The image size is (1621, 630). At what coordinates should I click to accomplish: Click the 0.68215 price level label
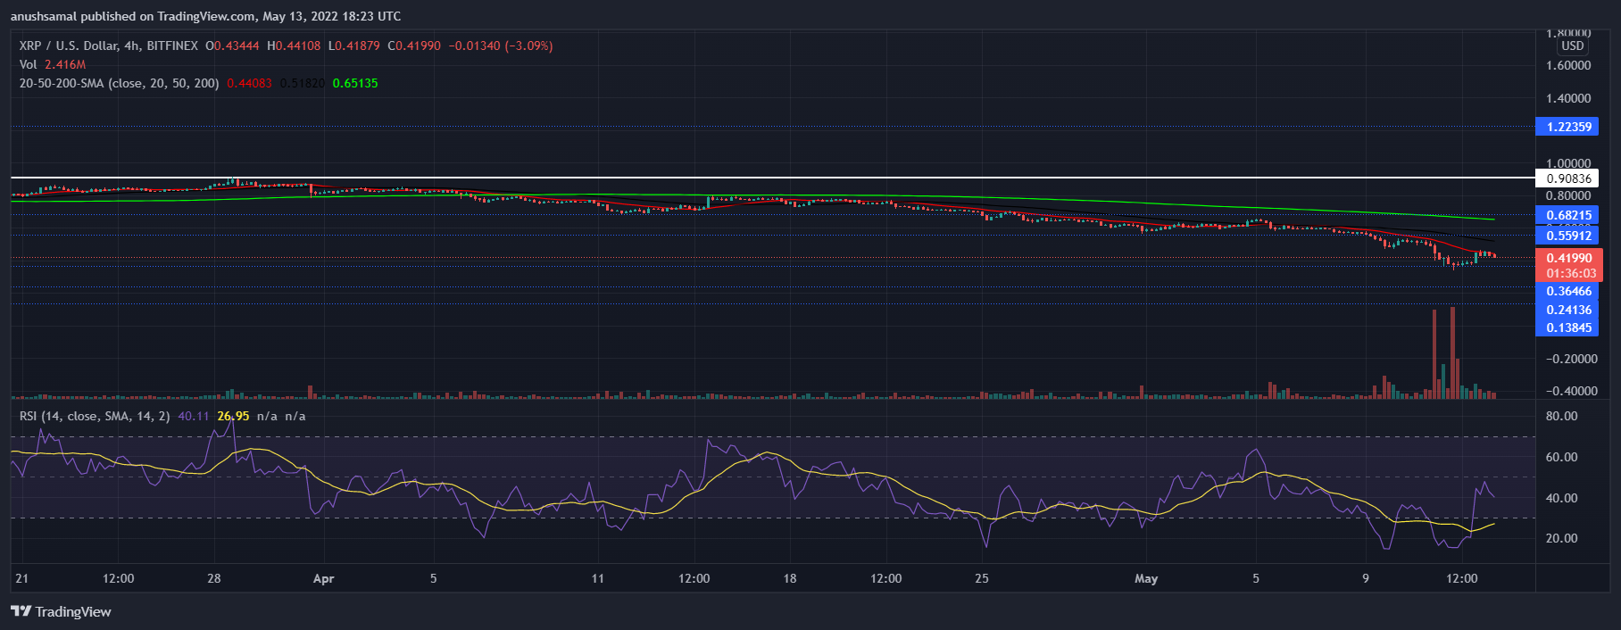click(1568, 215)
